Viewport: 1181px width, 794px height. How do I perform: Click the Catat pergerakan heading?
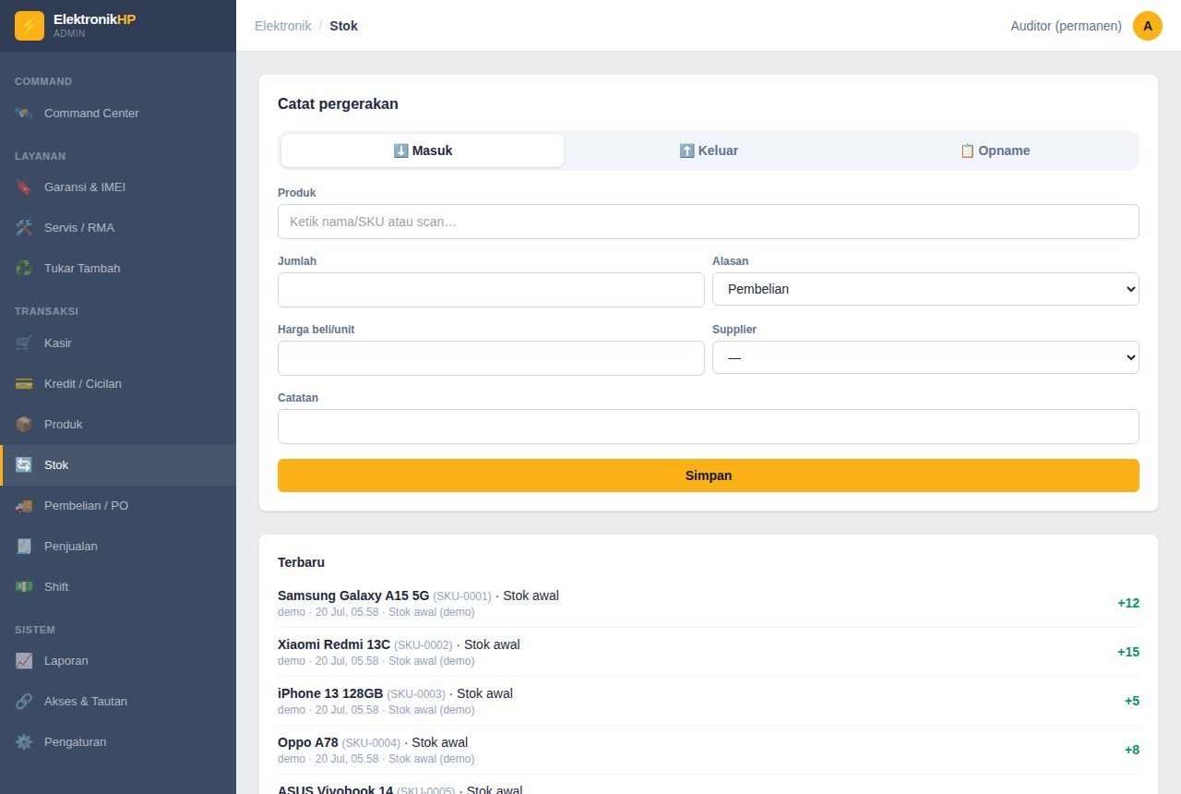[338, 104]
